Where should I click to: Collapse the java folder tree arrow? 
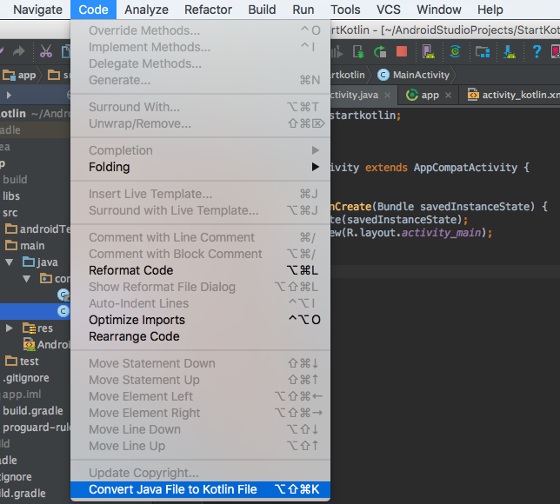pos(10,262)
